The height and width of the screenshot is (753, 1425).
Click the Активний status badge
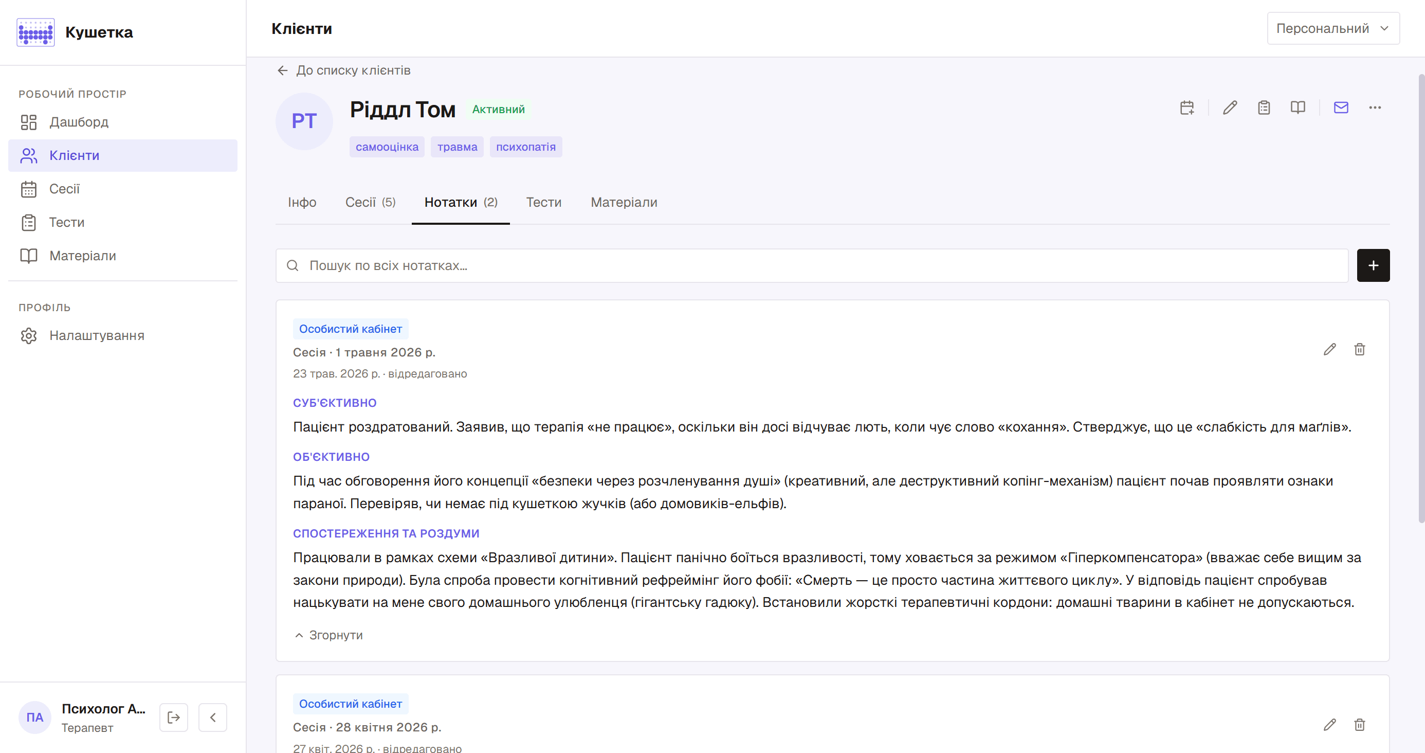[499, 110]
